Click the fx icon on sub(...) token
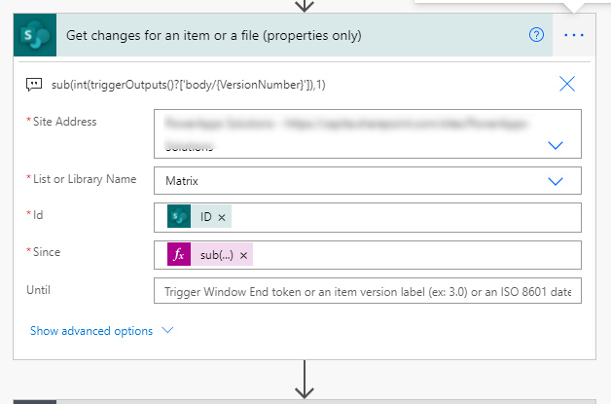The image size is (611, 404). (x=180, y=254)
